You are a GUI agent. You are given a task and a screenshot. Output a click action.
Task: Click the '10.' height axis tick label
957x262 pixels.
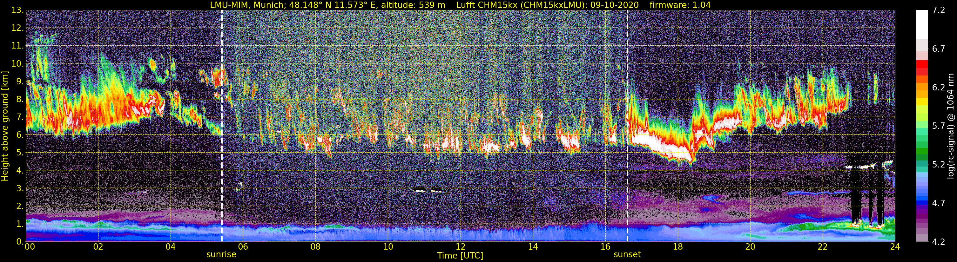(17, 64)
